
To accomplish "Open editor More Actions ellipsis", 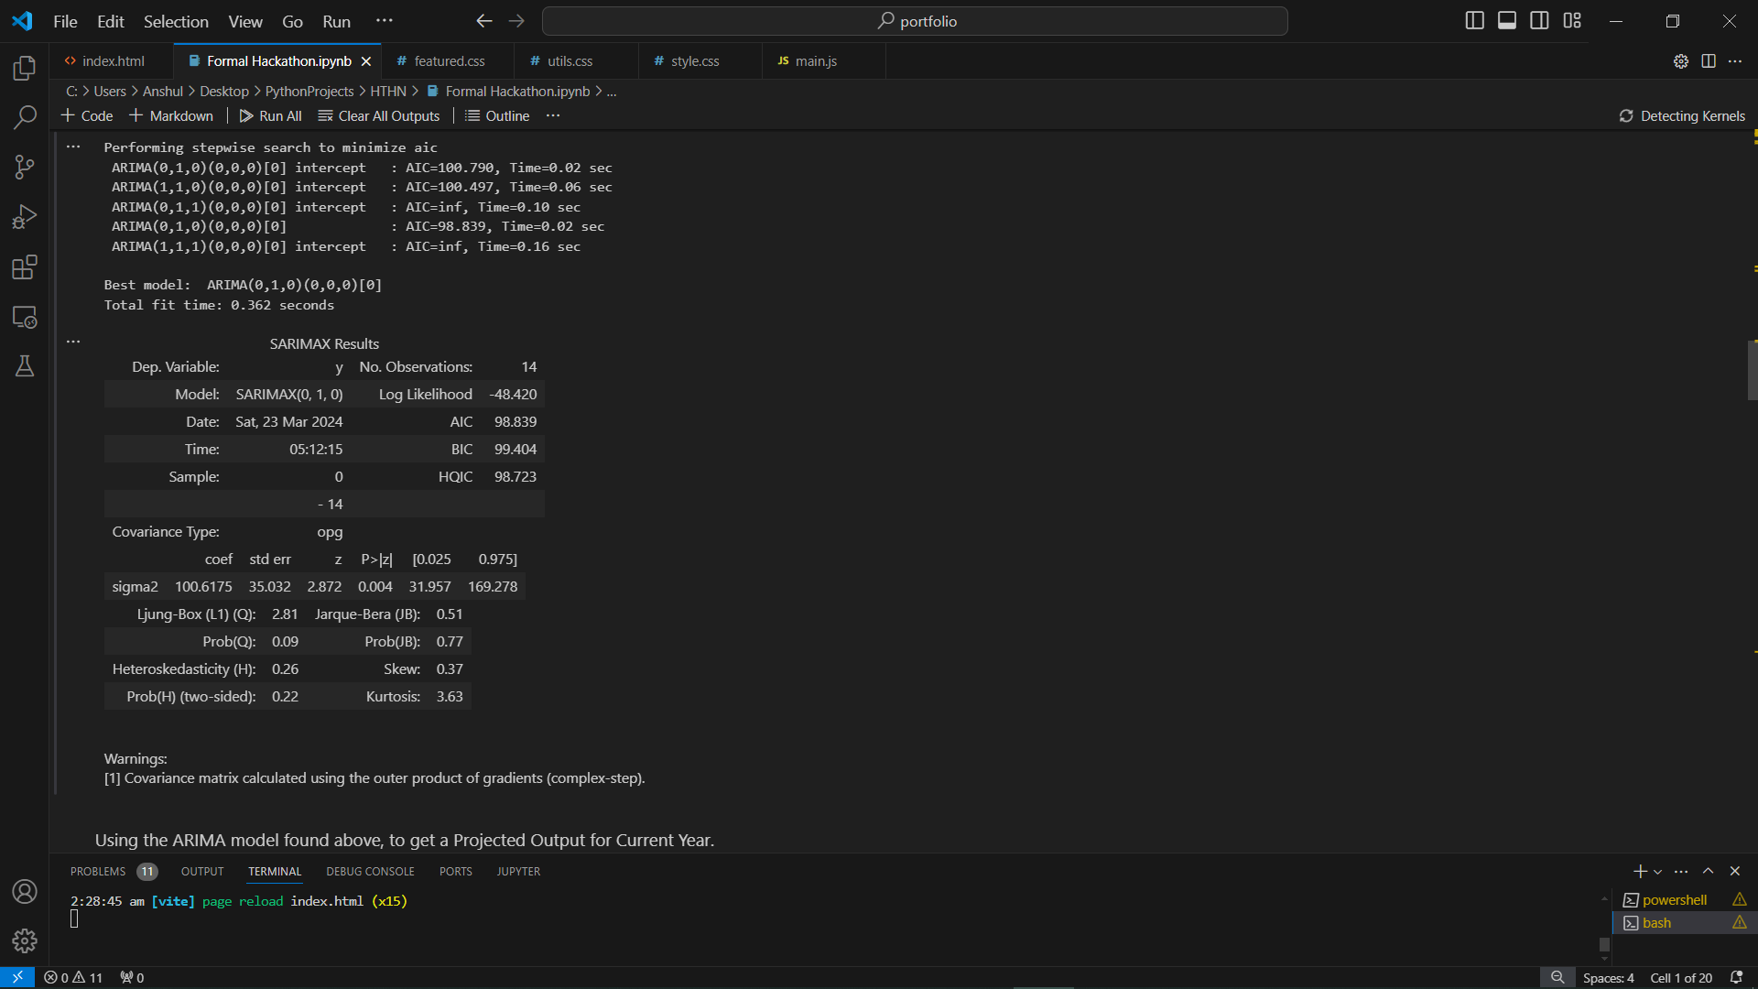I will click(x=1735, y=61).
